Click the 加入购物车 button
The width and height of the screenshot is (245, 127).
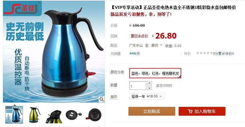click(x=202, y=111)
